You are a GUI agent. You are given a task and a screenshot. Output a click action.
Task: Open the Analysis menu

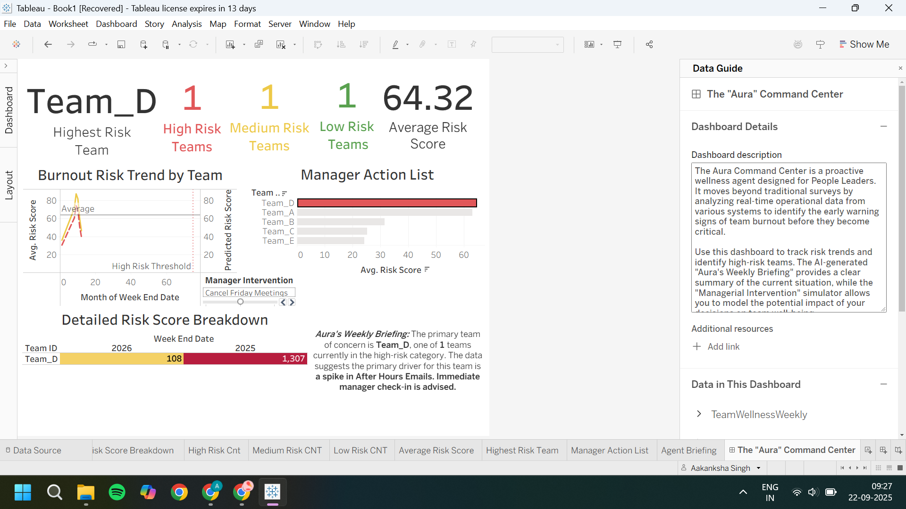click(x=186, y=24)
